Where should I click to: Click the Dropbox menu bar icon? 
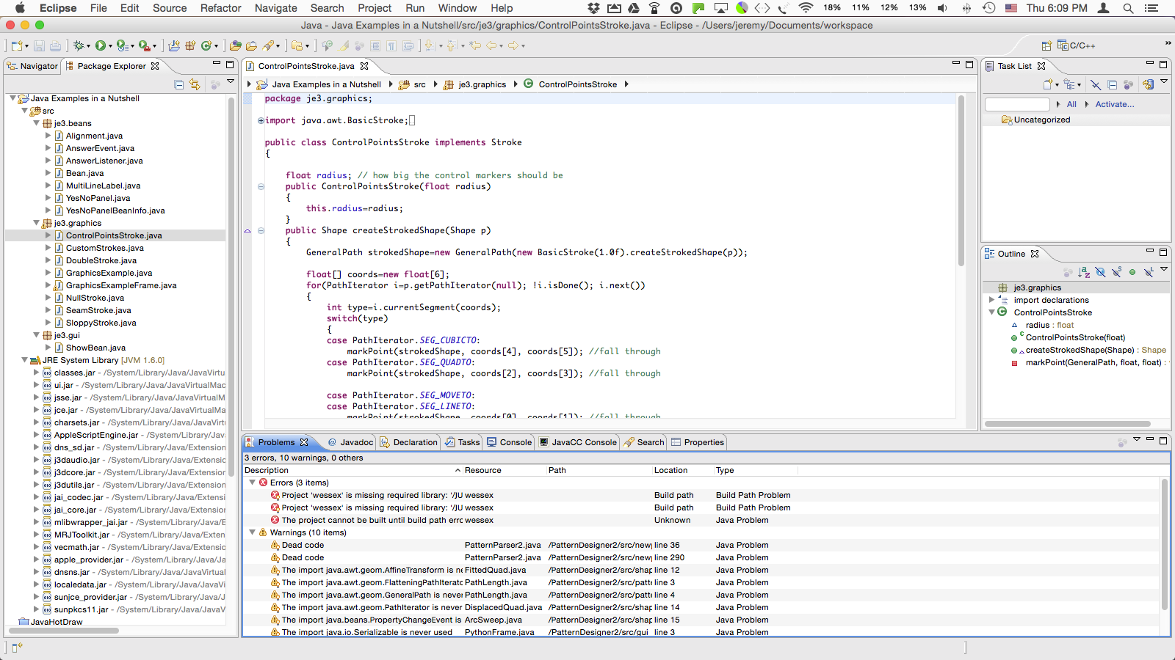(x=593, y=8)
